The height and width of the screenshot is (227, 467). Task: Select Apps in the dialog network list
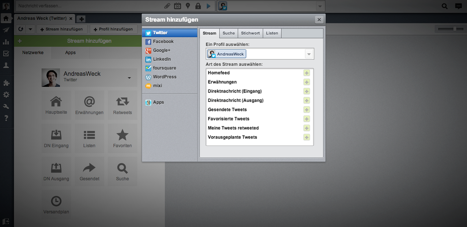pos(170,102)
